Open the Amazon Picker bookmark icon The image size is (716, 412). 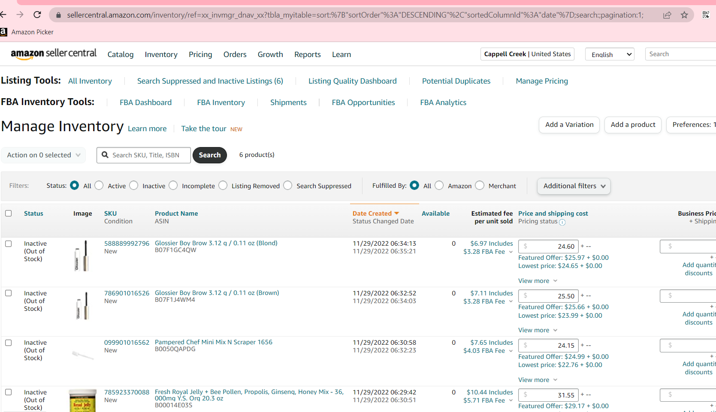click(x=4, y=32)
